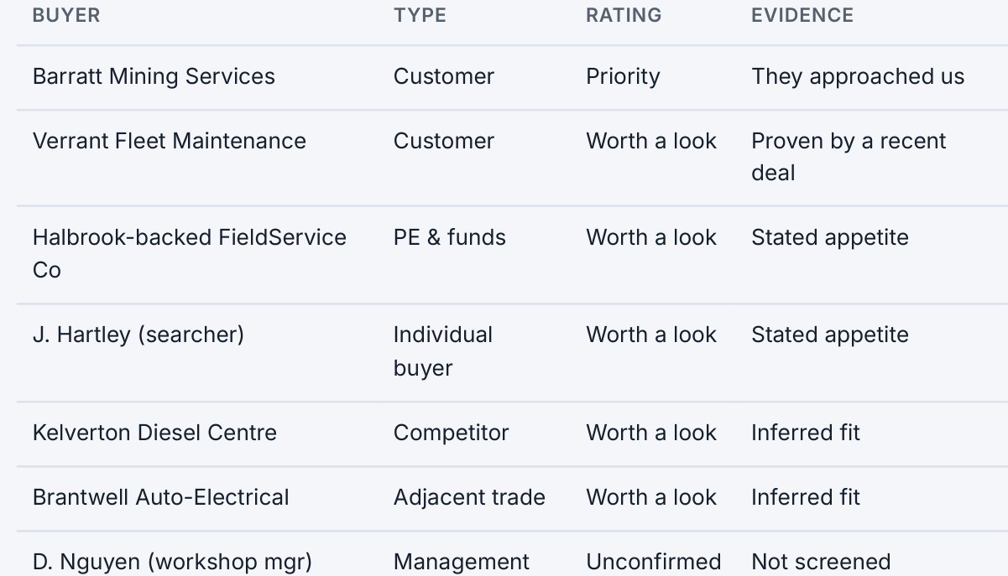Click the 'Not screened' evidence cell
1008x576 pixels.
[821, 562]
